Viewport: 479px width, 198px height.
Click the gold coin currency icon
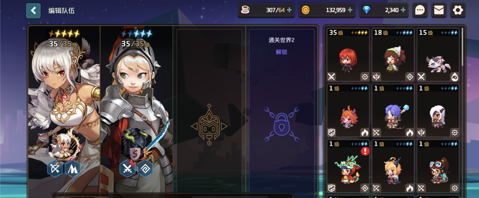point(305,10)
